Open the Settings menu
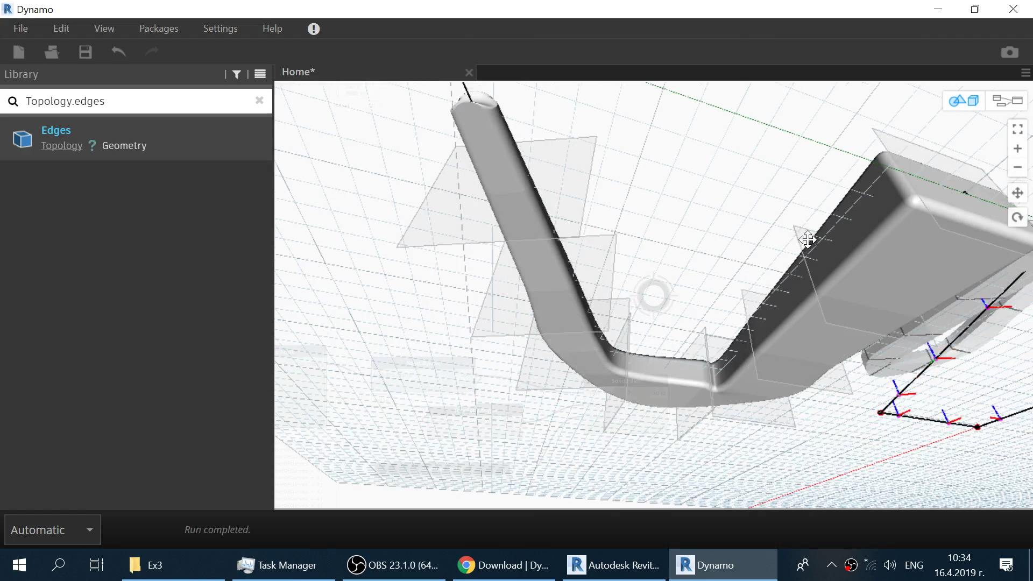1033x581 pixels. (x=220, y=29)
